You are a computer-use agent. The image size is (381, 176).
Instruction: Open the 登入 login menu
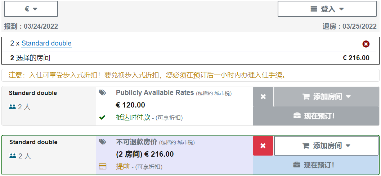point(327,9)
